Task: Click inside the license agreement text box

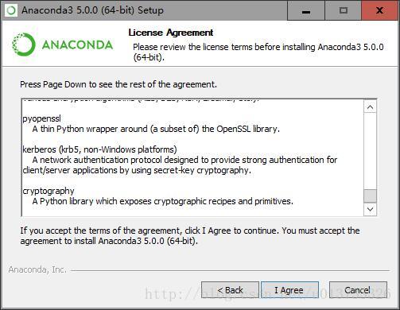Action: coord(192,157)
